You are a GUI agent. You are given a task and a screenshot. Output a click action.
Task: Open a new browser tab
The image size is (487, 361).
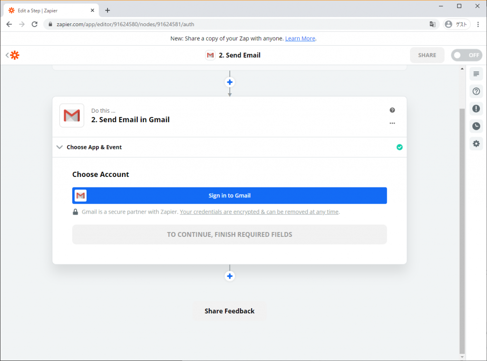(x=107, y=10)
